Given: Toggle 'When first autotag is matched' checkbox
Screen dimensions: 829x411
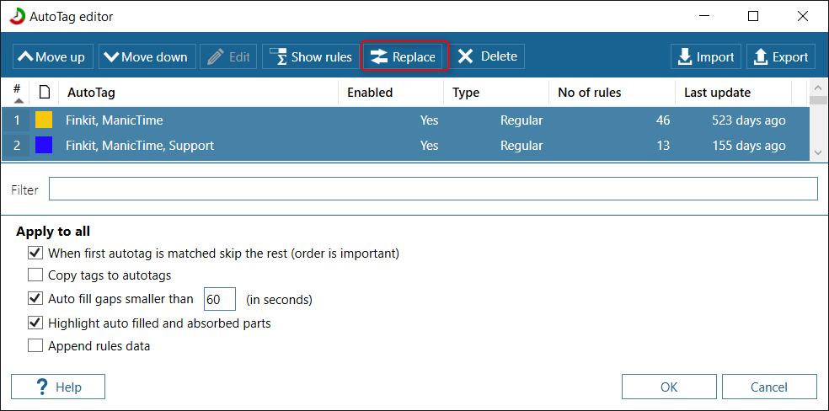Looking at the screenshot, I should point(35,253).
